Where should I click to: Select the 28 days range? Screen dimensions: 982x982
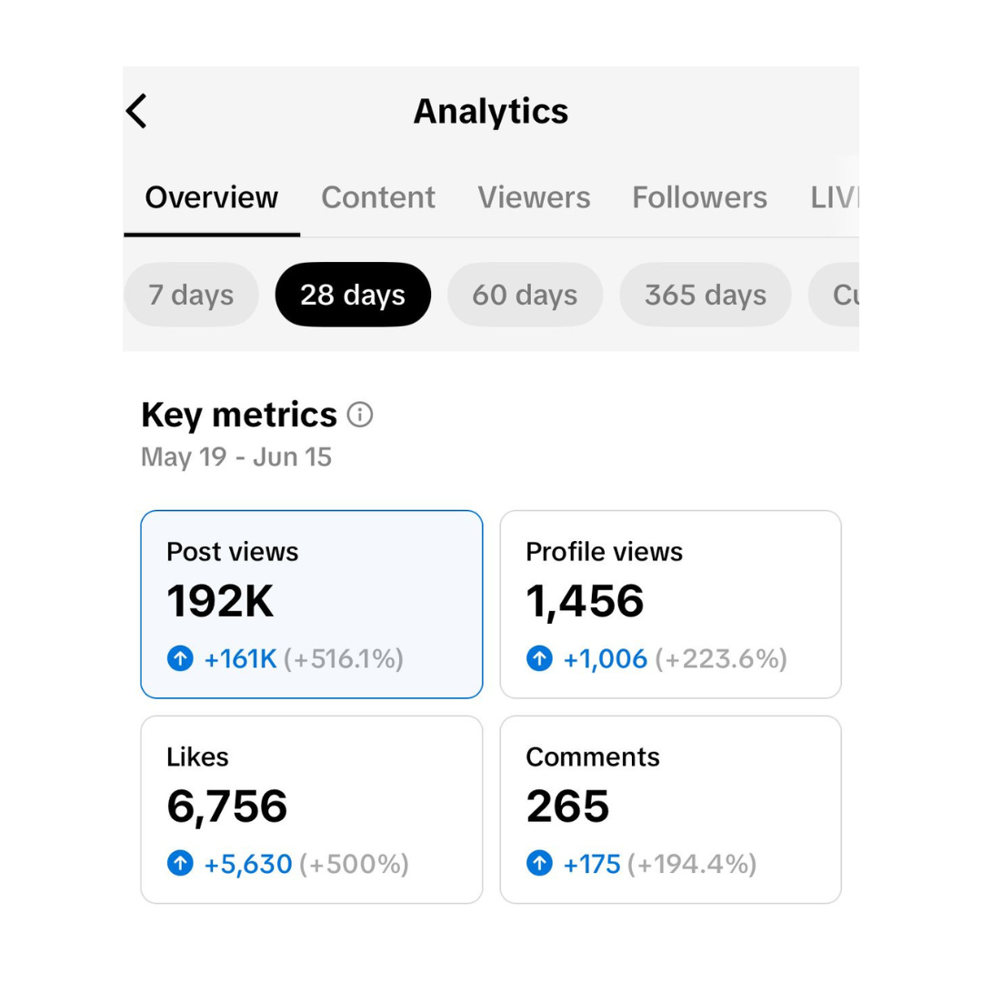[x=353, y=295]
